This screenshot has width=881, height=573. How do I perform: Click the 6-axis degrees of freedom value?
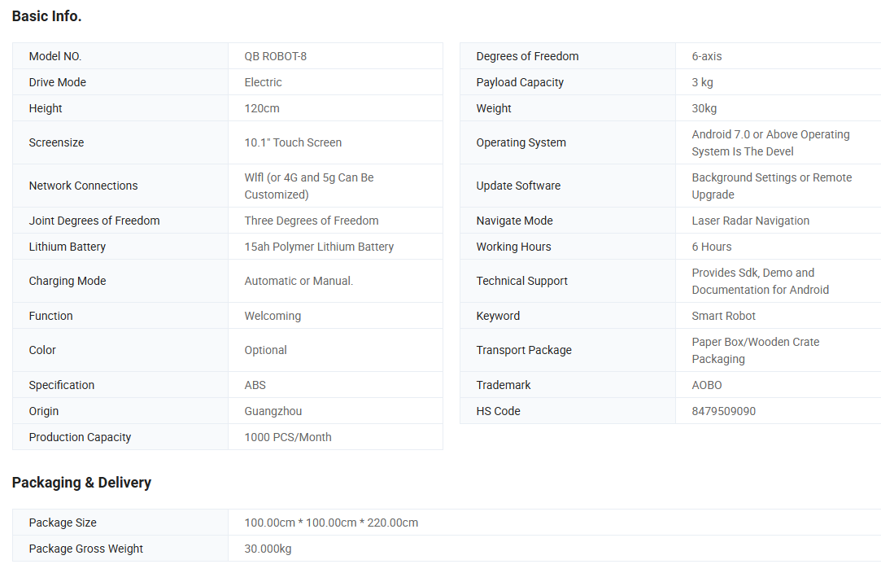(x=706, y=56)
